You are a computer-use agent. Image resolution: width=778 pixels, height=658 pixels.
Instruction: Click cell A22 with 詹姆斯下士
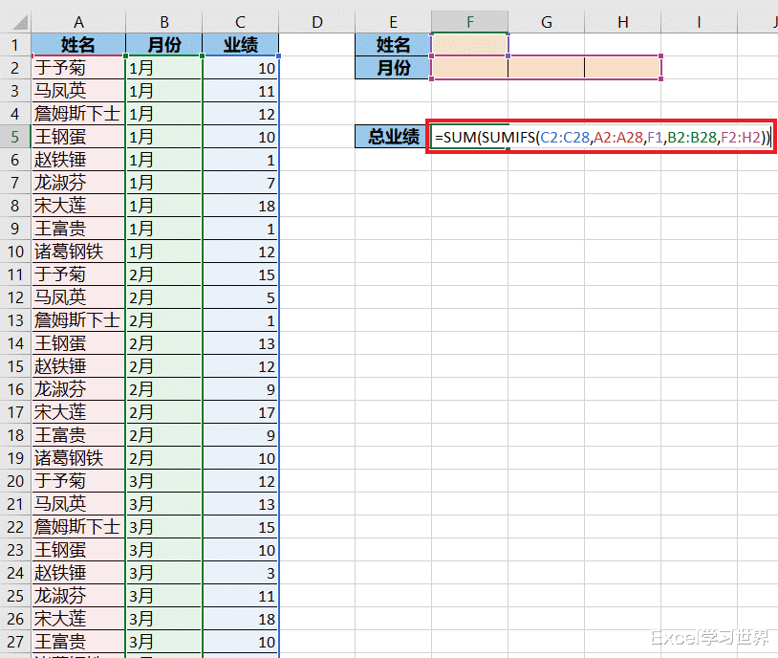click(78, 527)
